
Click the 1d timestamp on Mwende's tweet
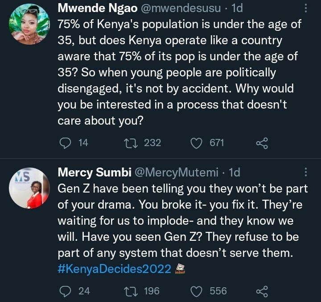pos(235,8)
